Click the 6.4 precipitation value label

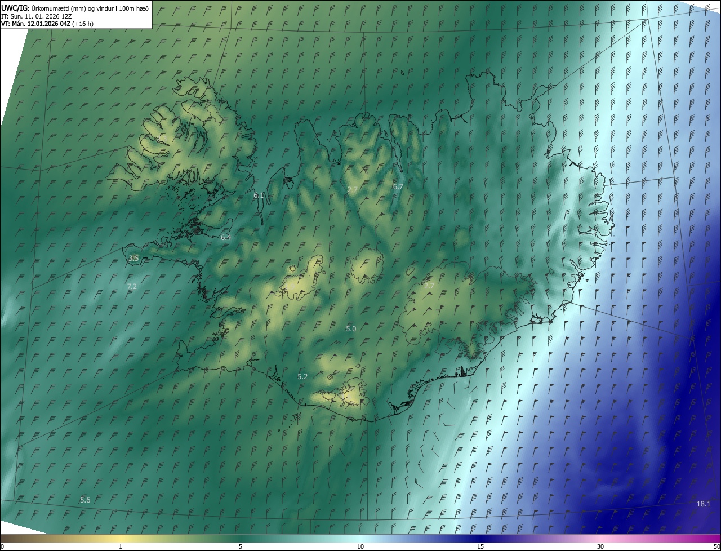[x=225, y=237]
